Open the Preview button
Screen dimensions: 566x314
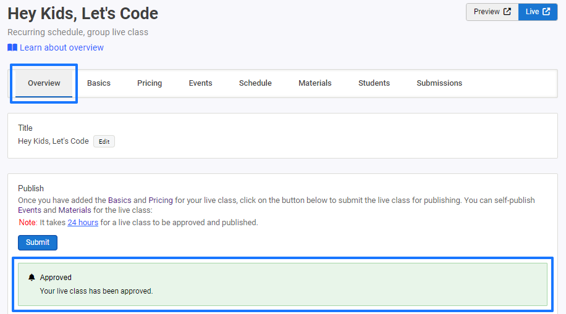point(492,12)
